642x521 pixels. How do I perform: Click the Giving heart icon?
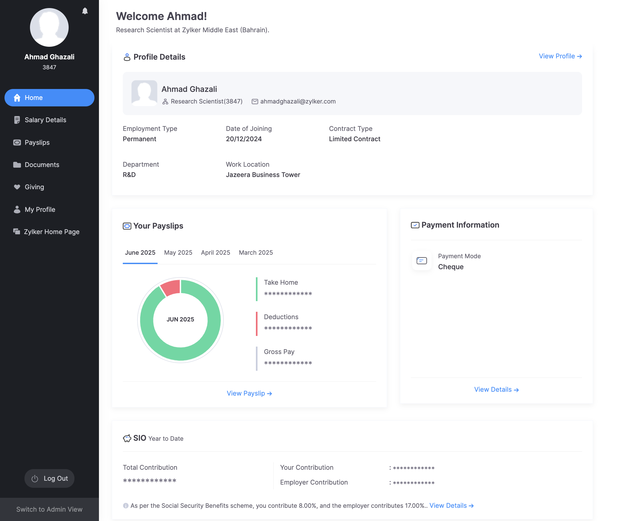coord(17,187)
